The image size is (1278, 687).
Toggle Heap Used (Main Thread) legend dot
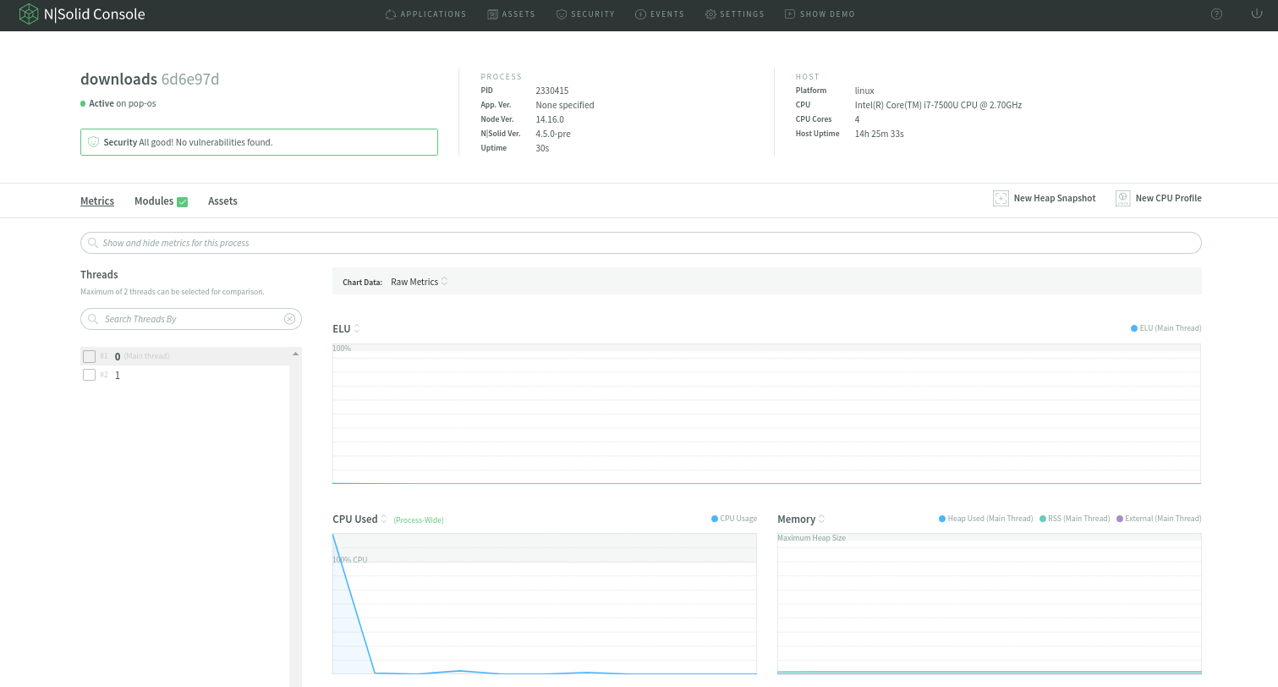(x=942, y=519)
